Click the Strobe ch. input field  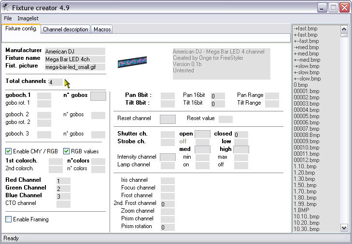[x=168, y=142]
